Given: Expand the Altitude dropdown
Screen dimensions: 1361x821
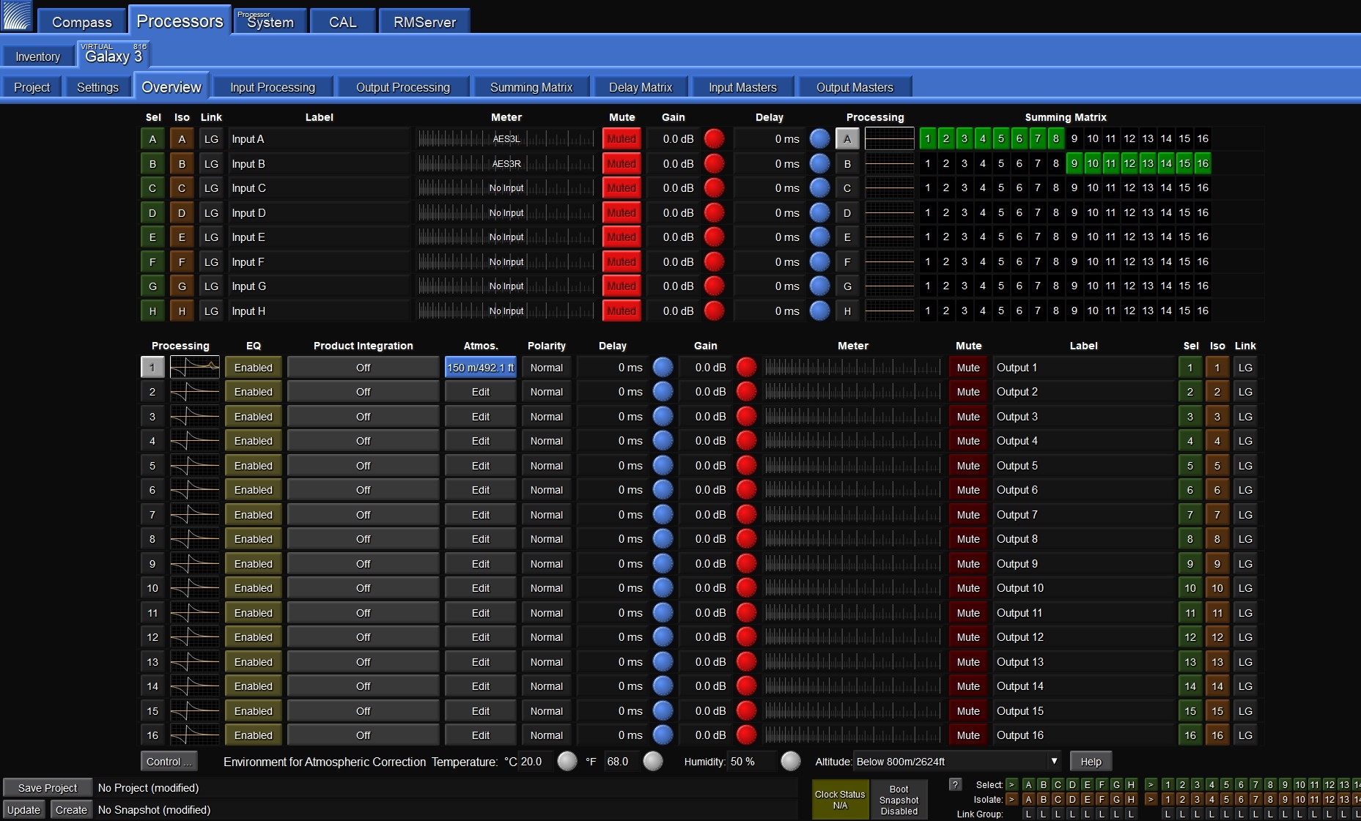Looking at the screenshot, I should (x=1053, y=762).
